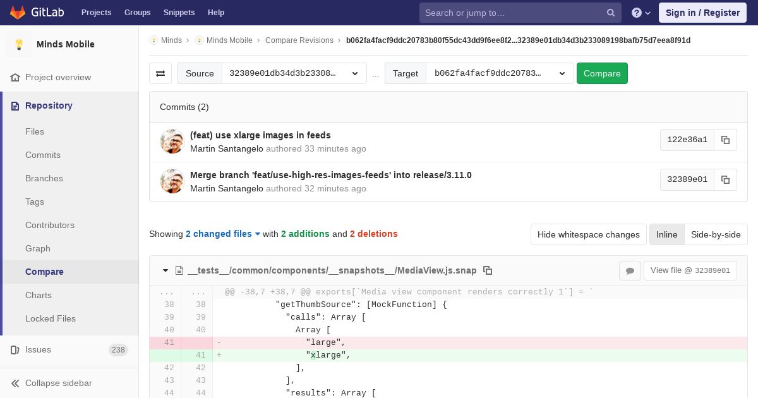758x398 pixels.
Task: Copy commit SHA 122e36a1
Action: (725, 140)
